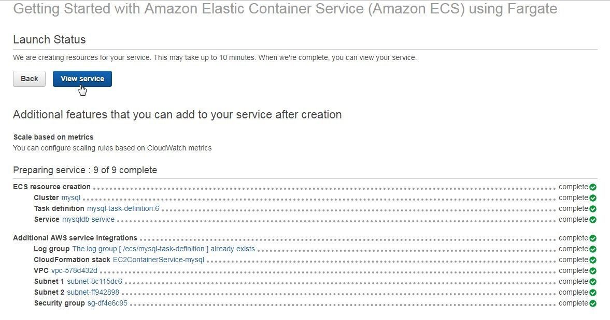The height and width of the screenshot is (320, 610).
Task: Click green check icon on Cluster row
Action: (x=593, y=198)
